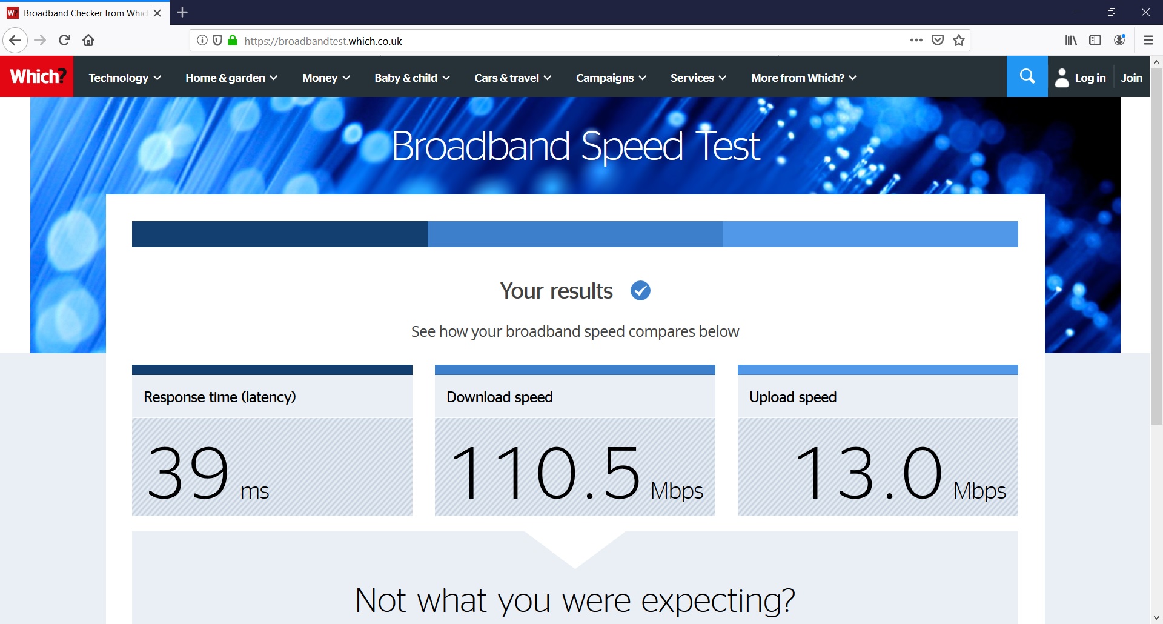1163x624 pixels.
Task: Open the Firefox library icon
Action: (x=1071, y=41)
